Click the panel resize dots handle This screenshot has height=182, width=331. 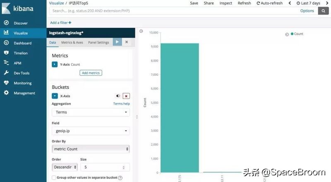coord(137,117)
